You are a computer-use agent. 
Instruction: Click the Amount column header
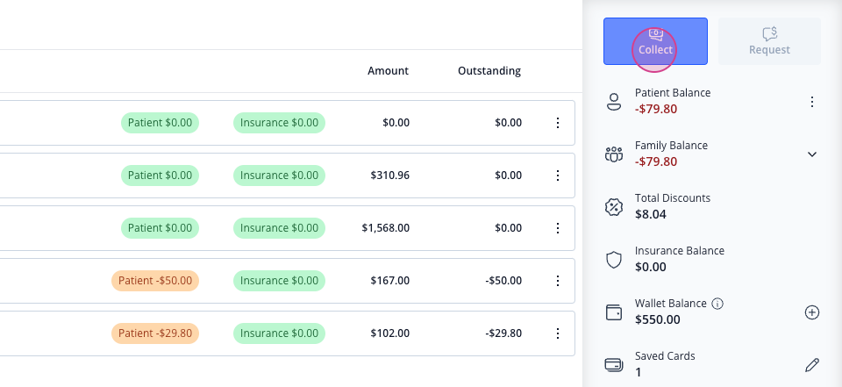click(x=388, y=71)
